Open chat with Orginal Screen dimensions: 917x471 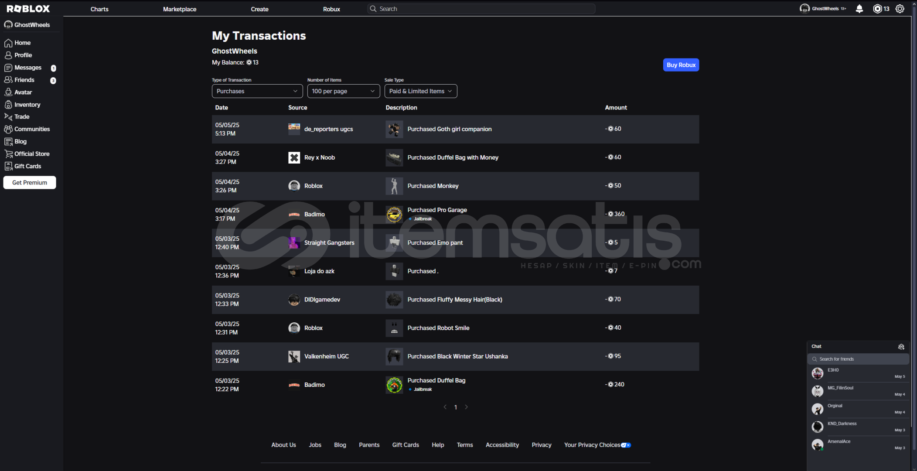coord(858,409)
